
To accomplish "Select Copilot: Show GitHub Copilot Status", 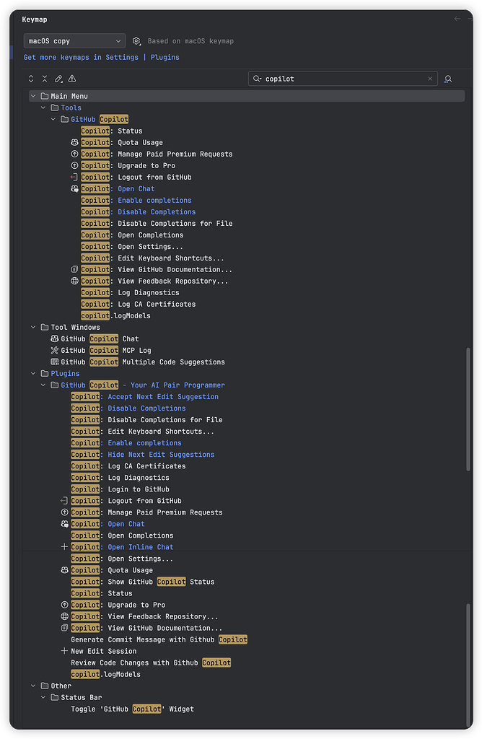I will point(143,582).
